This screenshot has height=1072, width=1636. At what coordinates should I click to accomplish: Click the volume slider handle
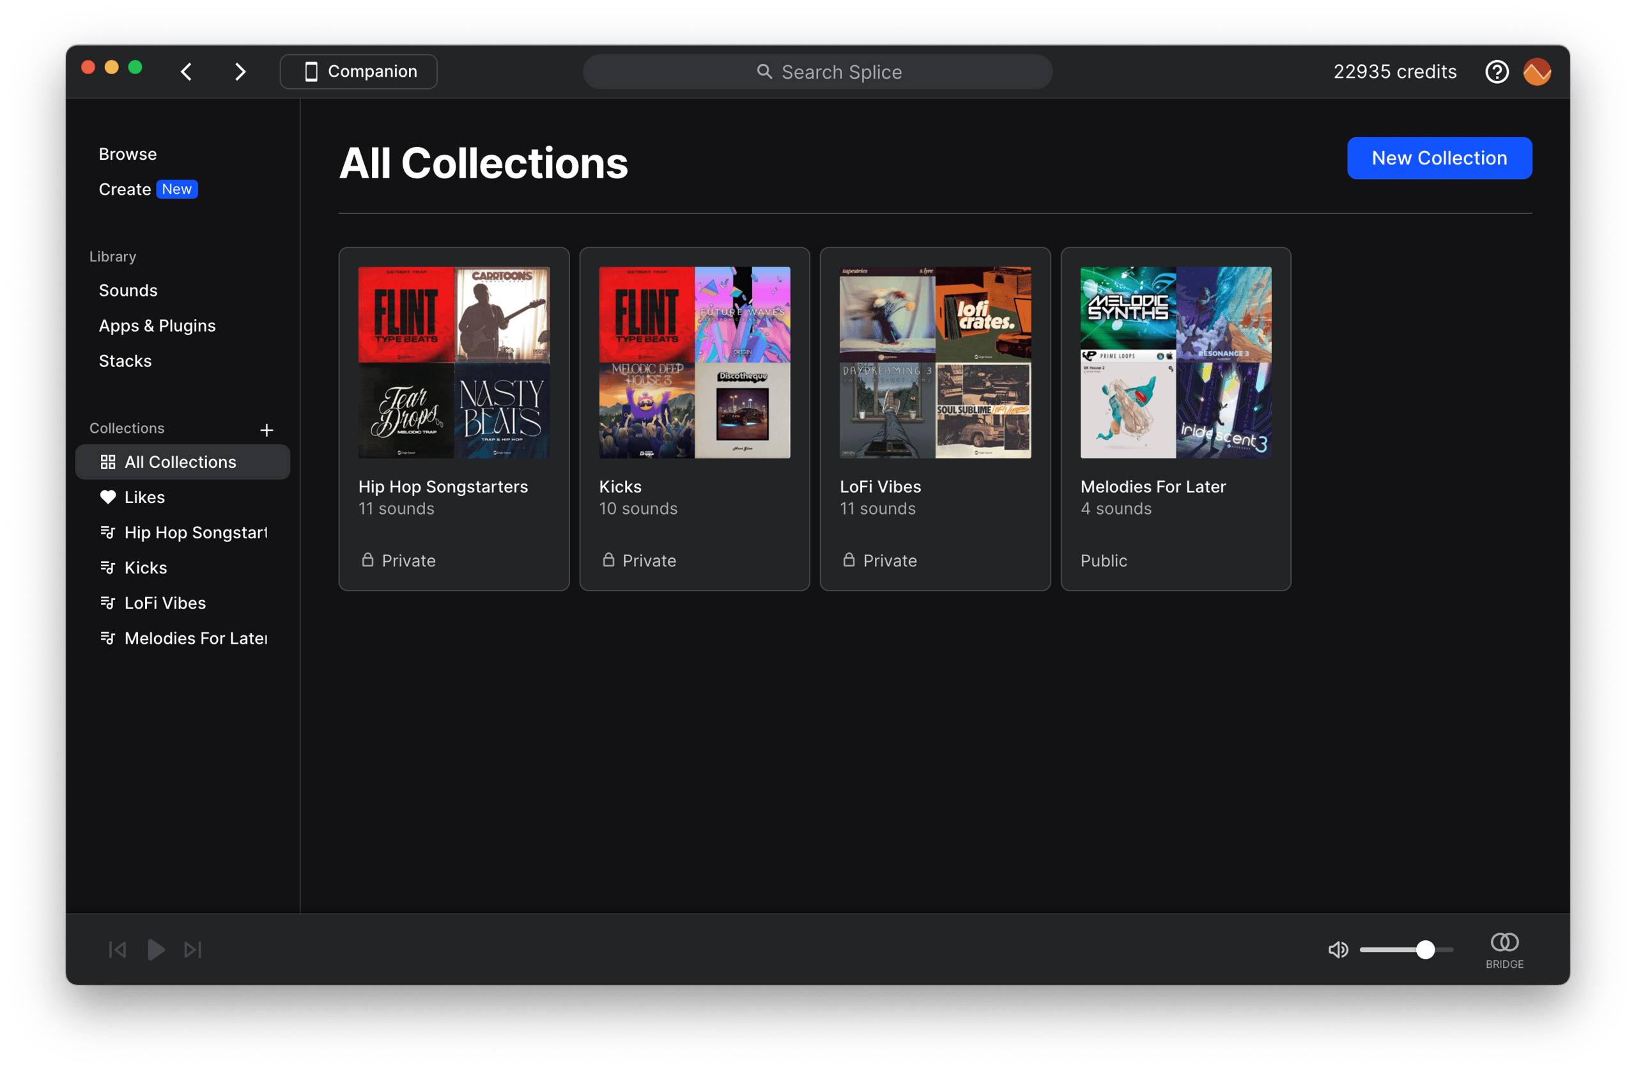point(1425,950)
